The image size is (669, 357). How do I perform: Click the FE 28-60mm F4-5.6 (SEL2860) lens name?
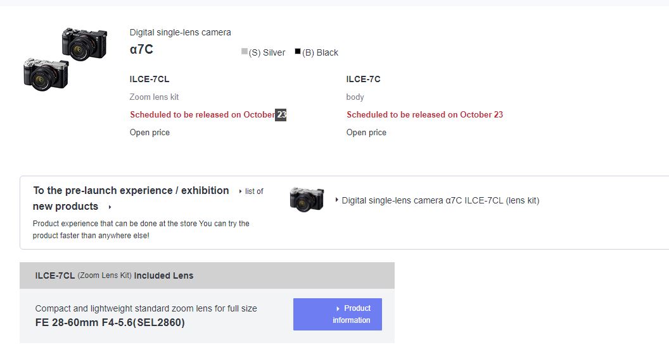click(x=110, y=323)
